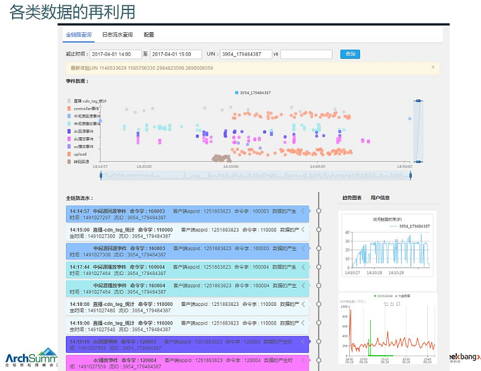
Task: Open the 配置 tab
Action: (148, 34)
